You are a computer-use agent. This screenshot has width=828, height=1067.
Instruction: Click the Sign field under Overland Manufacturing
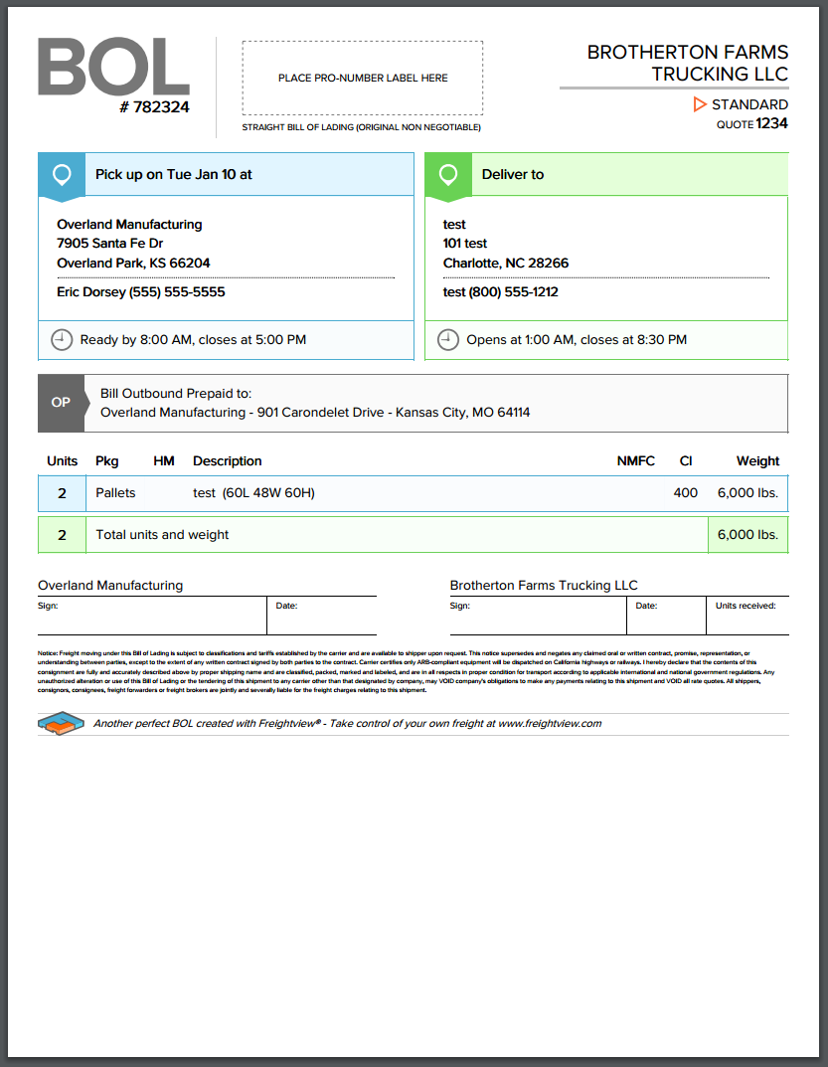(152, 616)
